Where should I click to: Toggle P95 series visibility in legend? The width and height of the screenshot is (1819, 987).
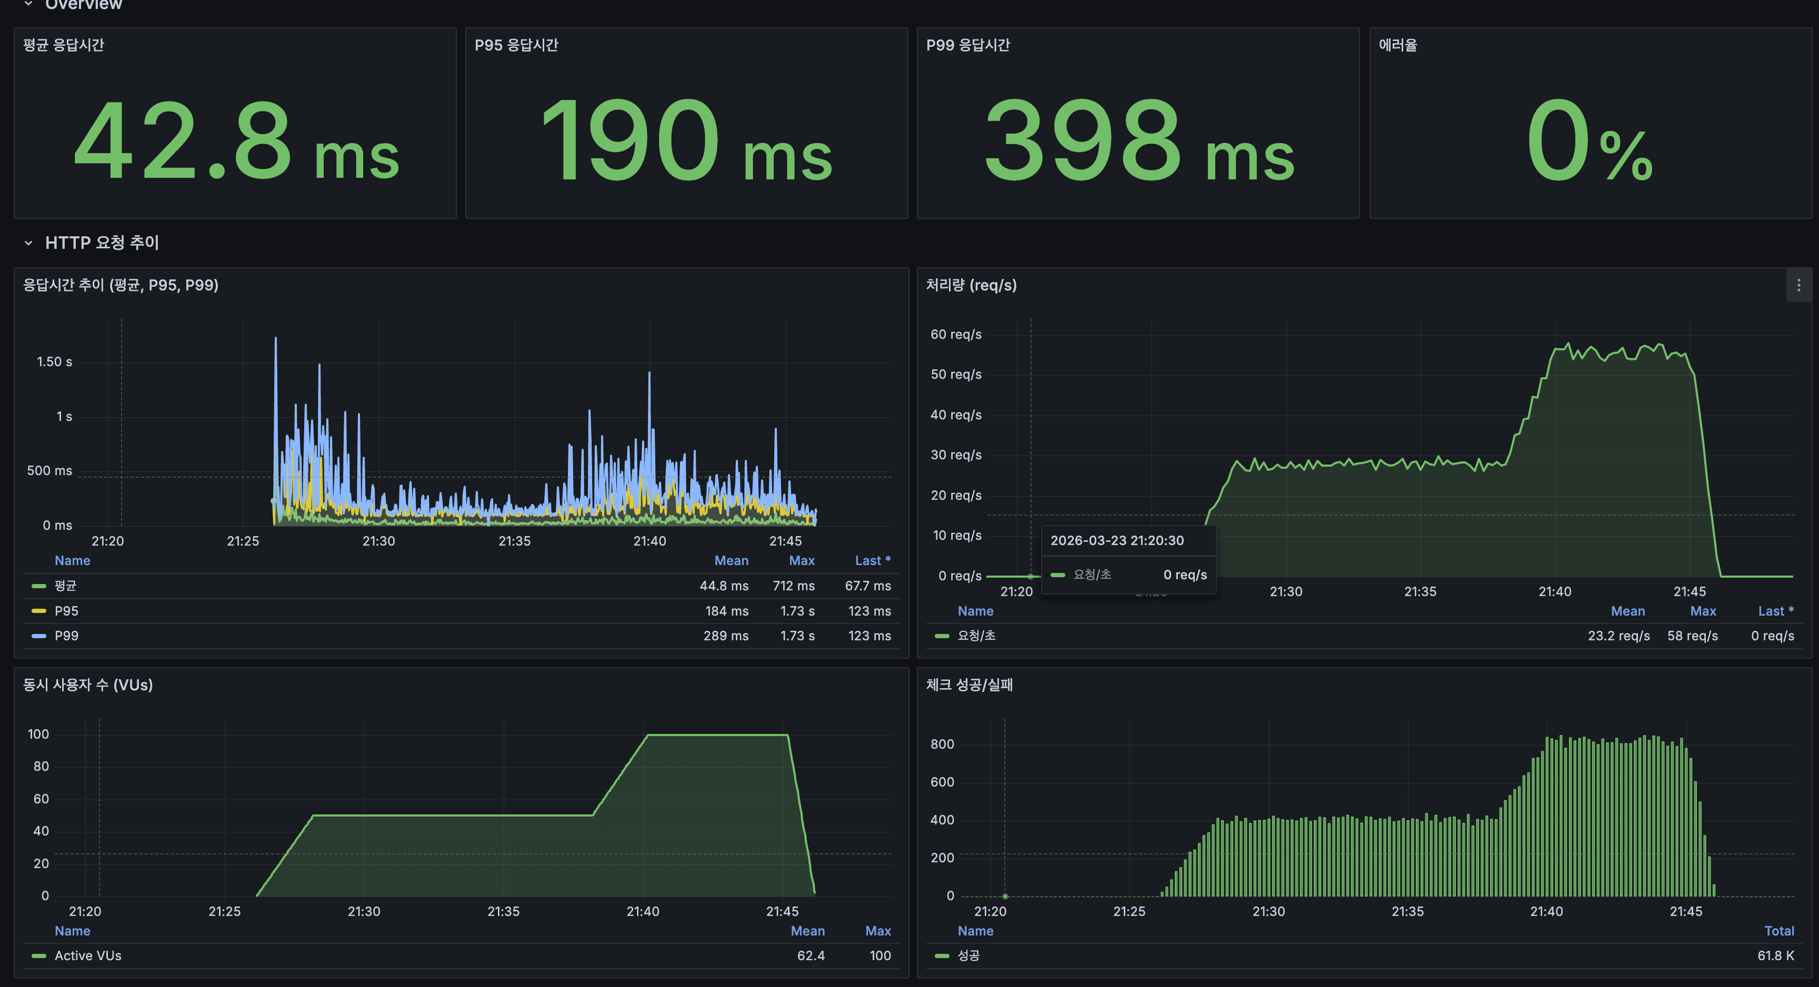66,611
